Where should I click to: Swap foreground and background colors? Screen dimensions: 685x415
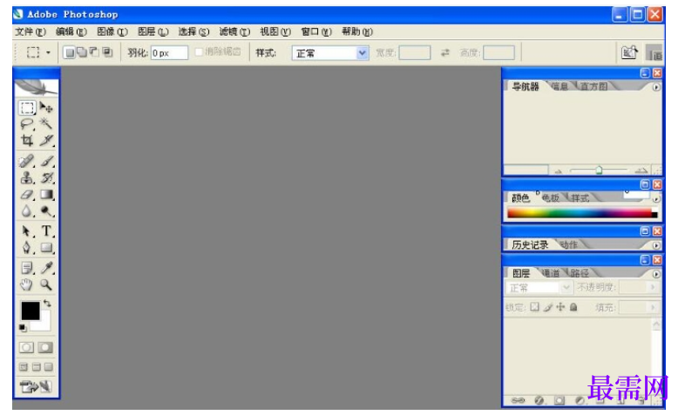(47, 303)
